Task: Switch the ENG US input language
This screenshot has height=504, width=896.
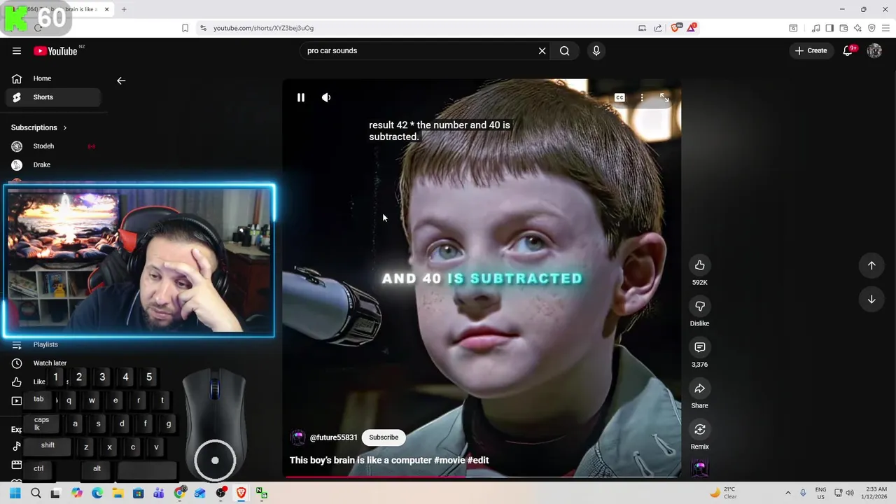Action: [820, 493]
